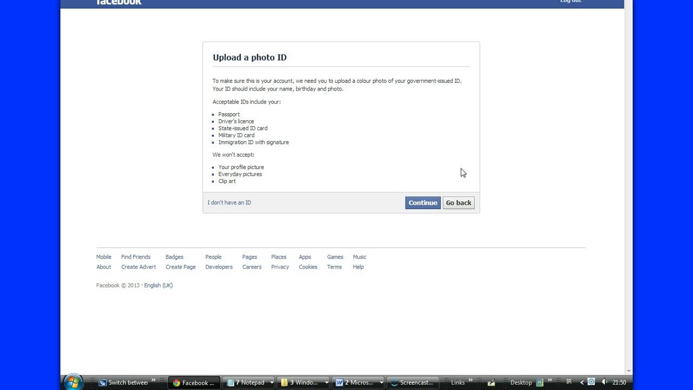Click the Desktop toolbar label
693x390 pixels.
coord(521,382)
